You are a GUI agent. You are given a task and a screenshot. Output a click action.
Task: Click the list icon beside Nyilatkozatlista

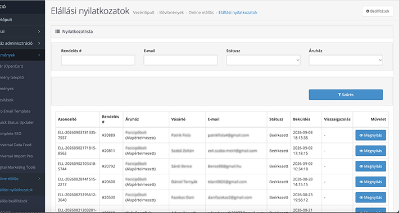[57, 32]
